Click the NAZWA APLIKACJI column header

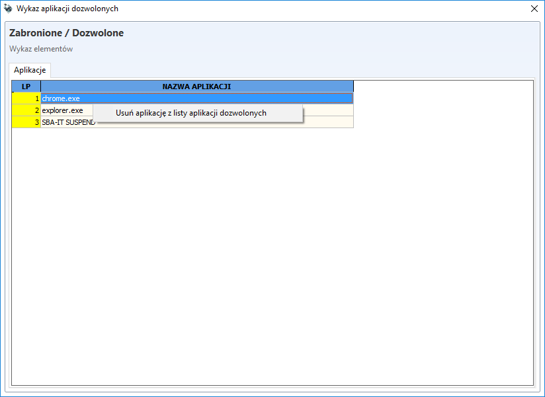(x=196, y=87)
